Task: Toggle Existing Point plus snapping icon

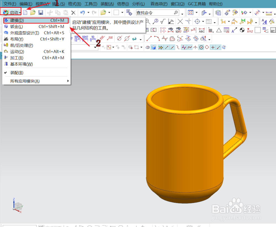Action: point(213,47)
